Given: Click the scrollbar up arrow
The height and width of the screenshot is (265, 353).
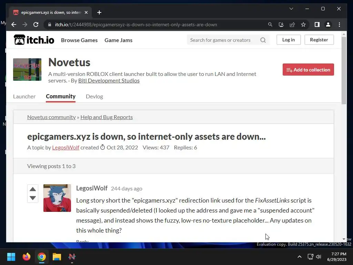Looking at the screenshot, I should pos(344,34).
